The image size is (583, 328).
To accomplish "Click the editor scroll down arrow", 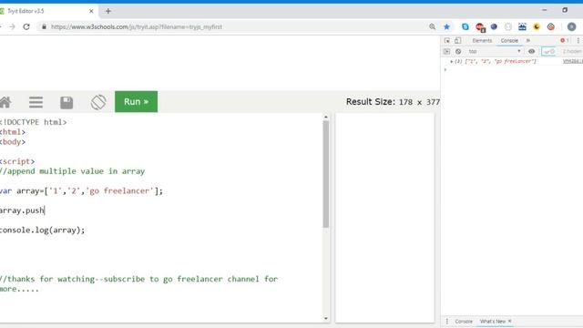I will click(326, 318).
